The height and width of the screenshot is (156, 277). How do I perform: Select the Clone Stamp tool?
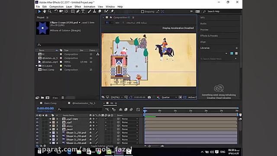click(94, 11)
